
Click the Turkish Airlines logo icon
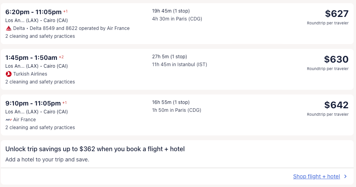9,74
